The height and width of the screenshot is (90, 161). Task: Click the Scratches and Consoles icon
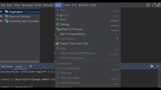point(7,21)
